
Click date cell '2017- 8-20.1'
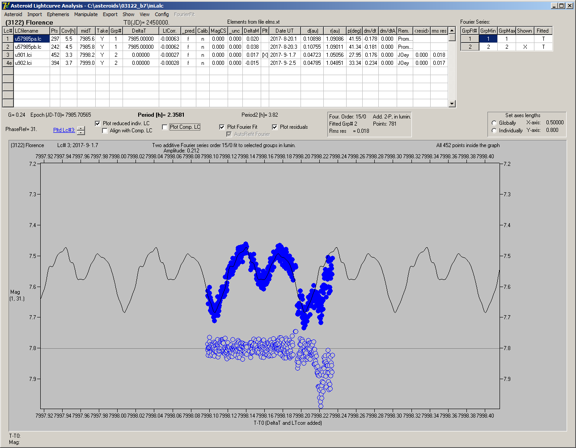[x=284, y=39]
